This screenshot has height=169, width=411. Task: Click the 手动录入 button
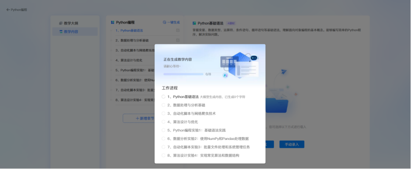(x=292, y=144)
